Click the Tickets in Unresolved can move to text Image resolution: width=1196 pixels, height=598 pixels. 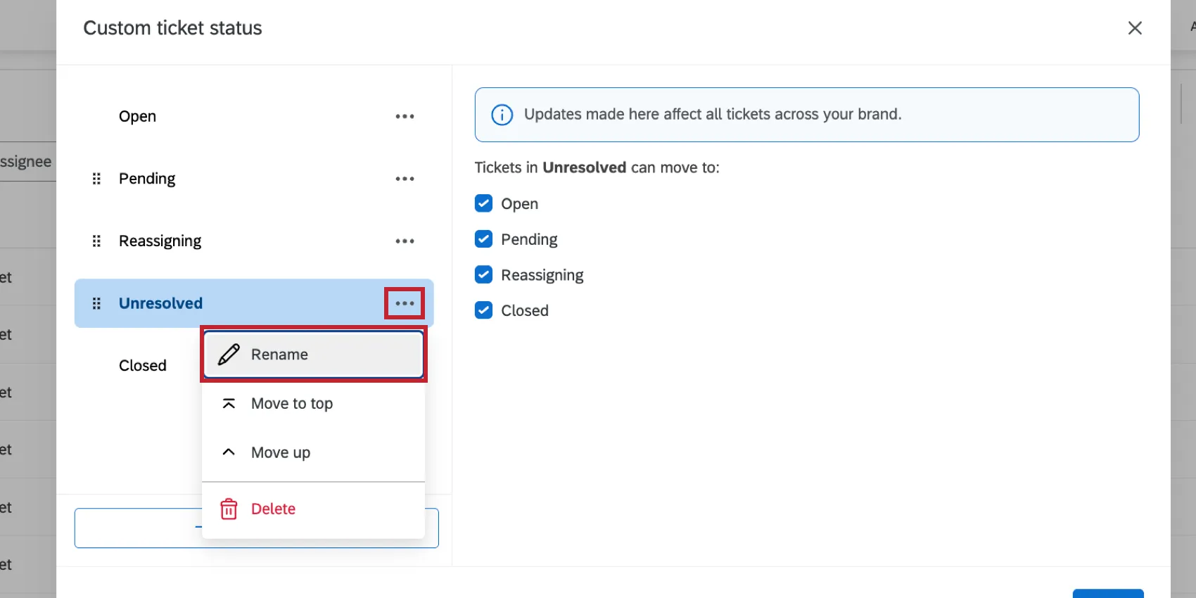pos(597,167)
